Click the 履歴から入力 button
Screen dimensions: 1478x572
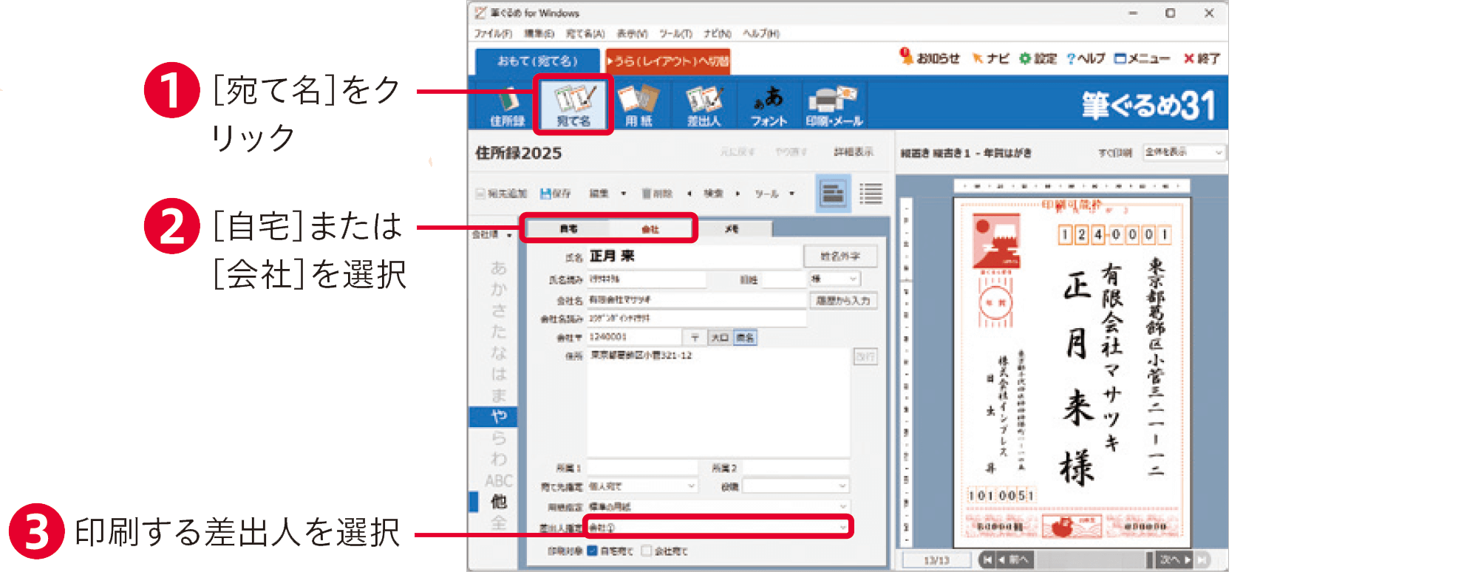pyautogui.click(x=843, y=300)
